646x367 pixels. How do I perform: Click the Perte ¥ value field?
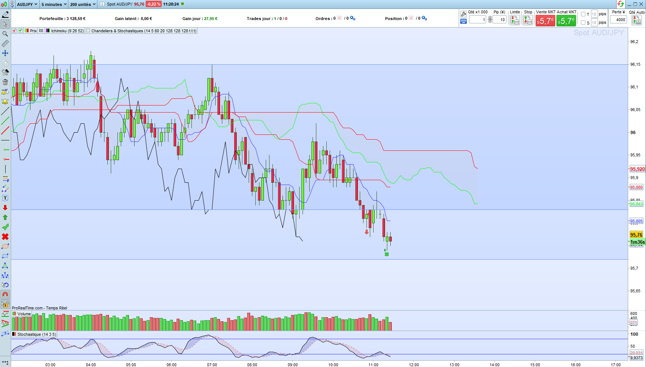point(618,20)
